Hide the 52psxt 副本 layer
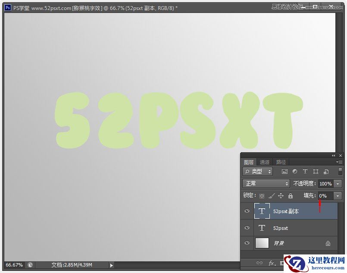 [x=247, y=211]
